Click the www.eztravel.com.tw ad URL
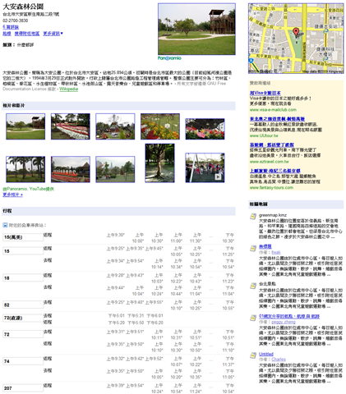 (x=269, y=162)
